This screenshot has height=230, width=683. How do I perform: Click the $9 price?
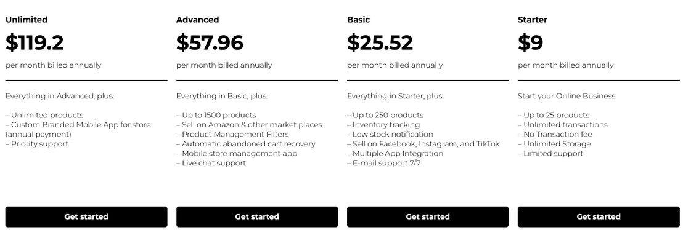[x=530, y=42]
